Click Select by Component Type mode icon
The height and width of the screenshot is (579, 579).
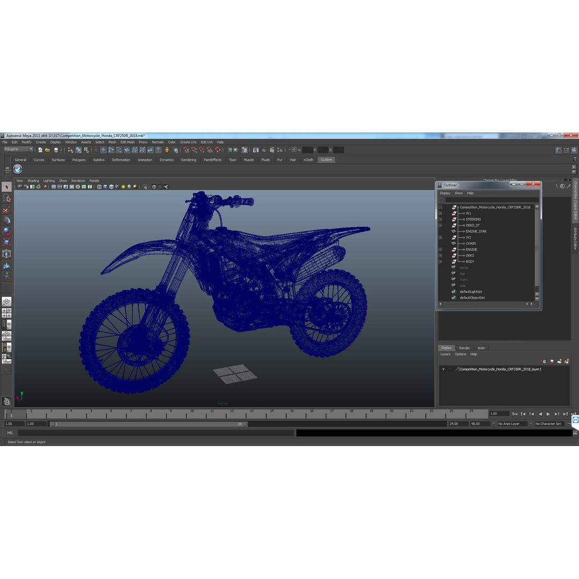click(86, 150)
